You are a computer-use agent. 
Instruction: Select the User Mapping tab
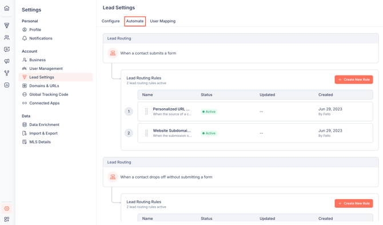pos(163,21)
